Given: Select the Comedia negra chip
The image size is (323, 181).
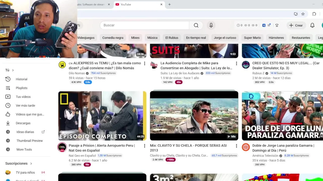Looking at the screenshot, I should (113, 38).
